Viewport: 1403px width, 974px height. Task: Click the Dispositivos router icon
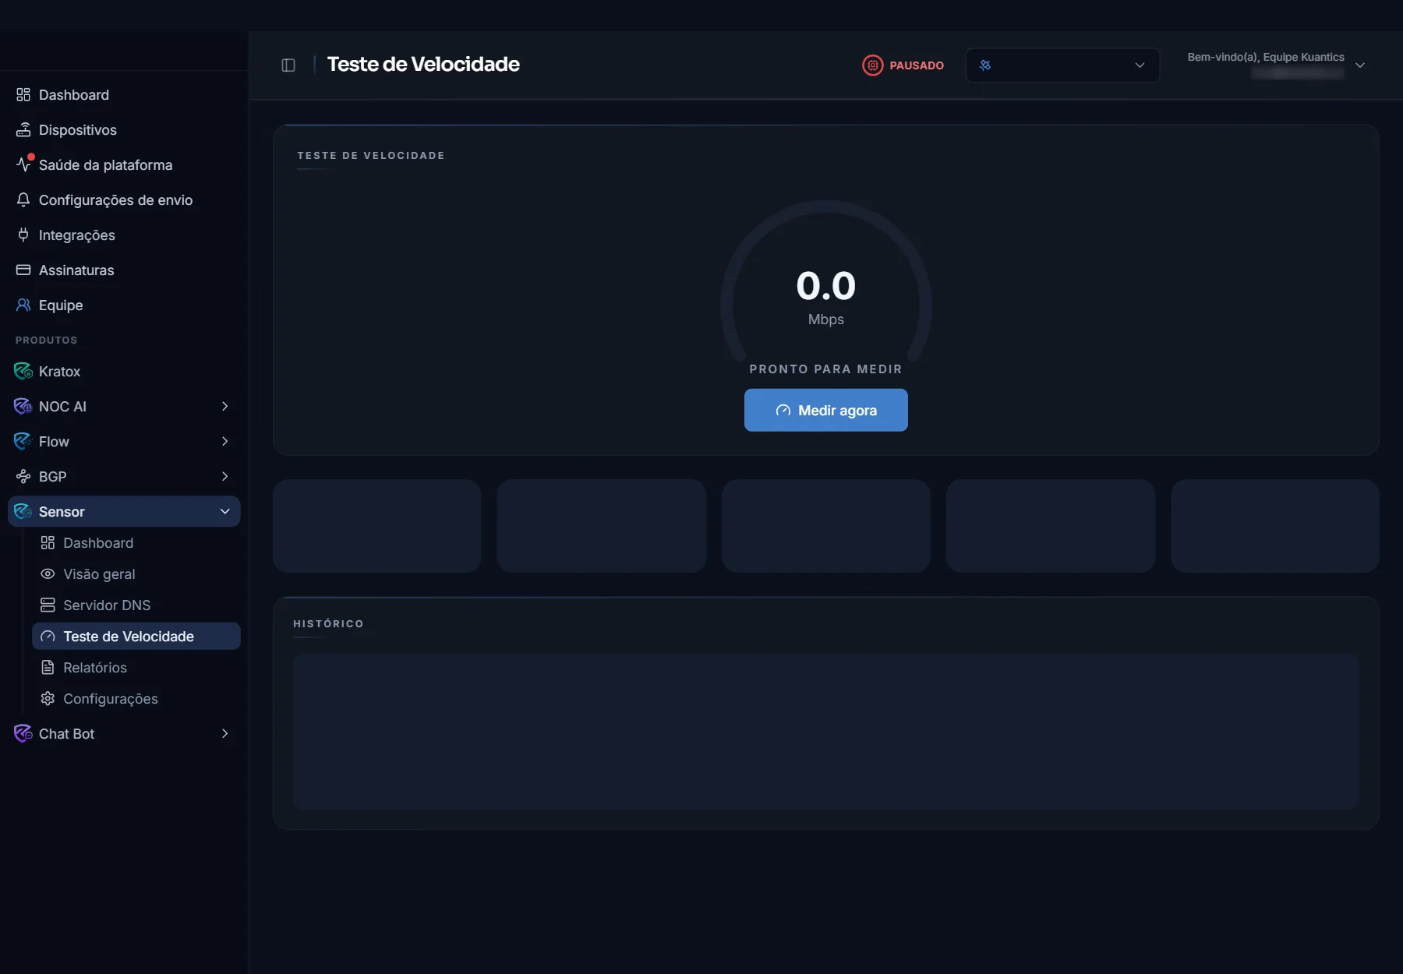[23, 130]
